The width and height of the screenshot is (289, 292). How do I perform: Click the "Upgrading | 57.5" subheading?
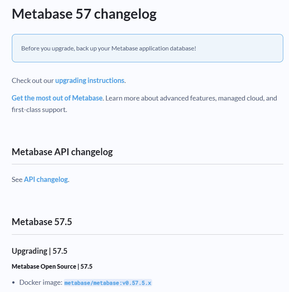39,251
